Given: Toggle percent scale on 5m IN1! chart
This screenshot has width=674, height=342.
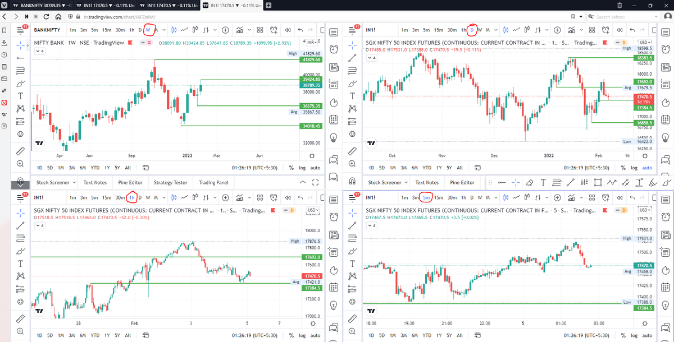Looking at the screenshot, I should (x=623, y=335).
